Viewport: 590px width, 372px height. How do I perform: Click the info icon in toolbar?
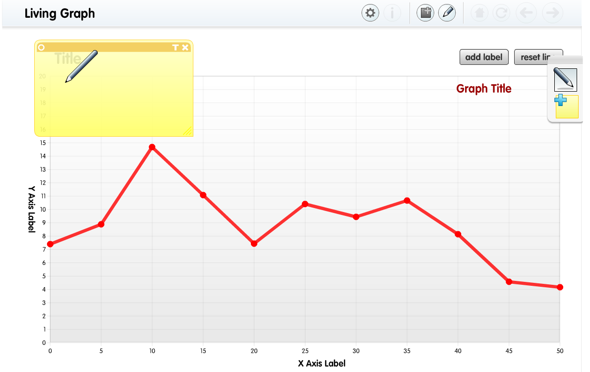pos(392,13)
